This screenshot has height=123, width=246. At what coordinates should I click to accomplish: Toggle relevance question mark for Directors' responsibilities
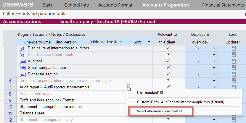tap(168, 81)
